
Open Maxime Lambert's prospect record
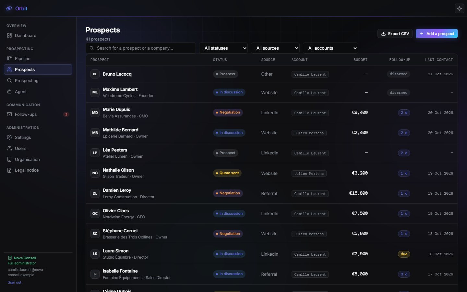pyautogui.click(x=272, y=92)
